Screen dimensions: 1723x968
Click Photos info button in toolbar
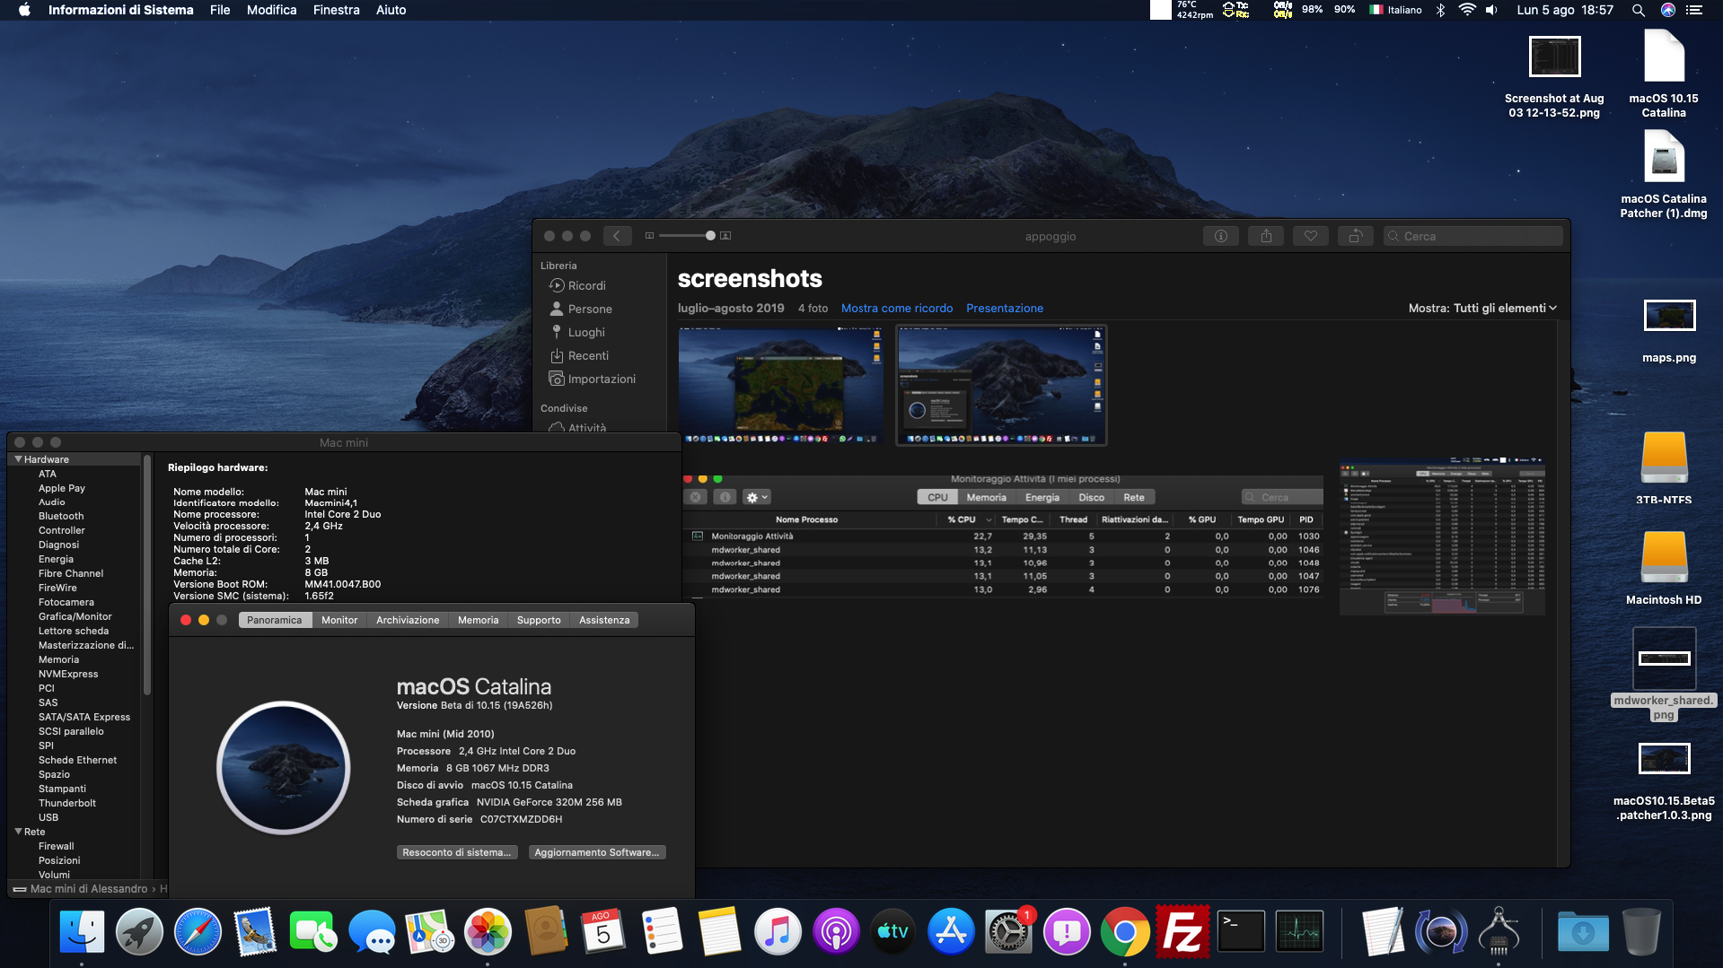(1220, 236)
